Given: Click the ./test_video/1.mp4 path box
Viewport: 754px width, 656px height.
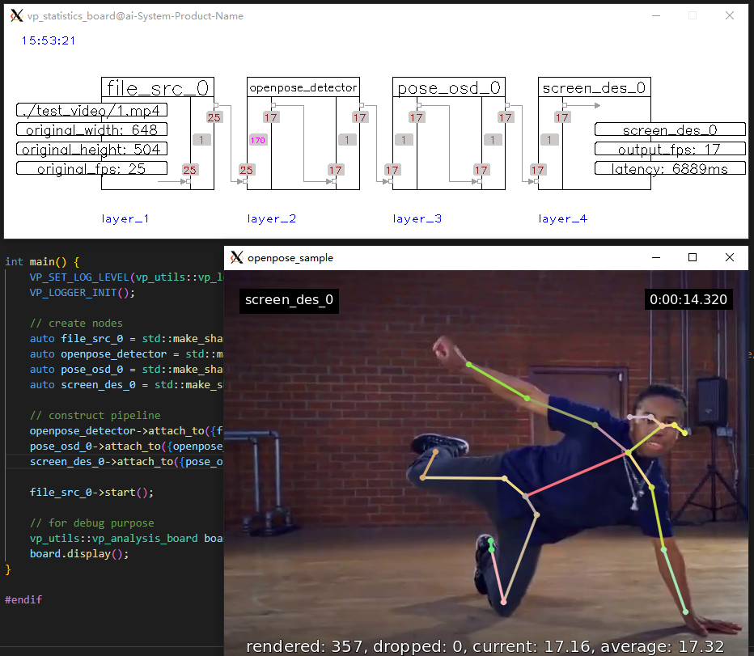Looking at the screenshot, I should tap(91, 110).
